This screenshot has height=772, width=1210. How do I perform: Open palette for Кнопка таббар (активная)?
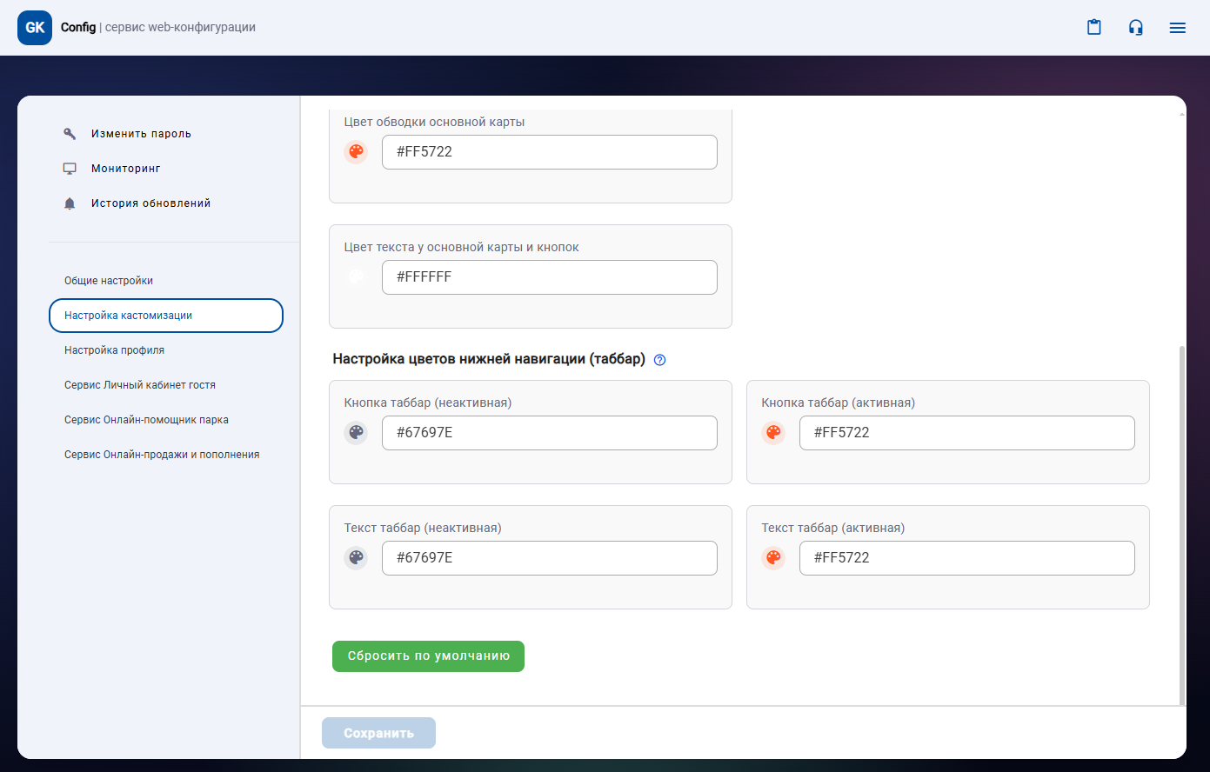pyautogui.click(x=773, y=433)
